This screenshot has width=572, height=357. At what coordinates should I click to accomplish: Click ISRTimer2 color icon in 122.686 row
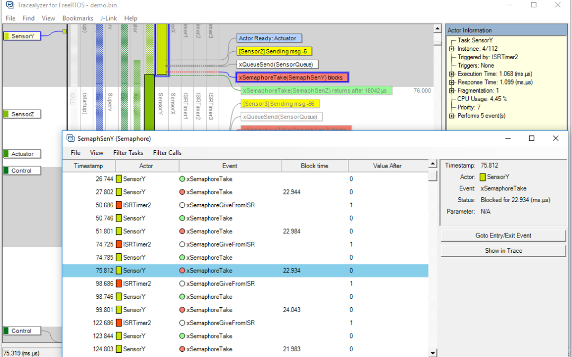point(119,323)
